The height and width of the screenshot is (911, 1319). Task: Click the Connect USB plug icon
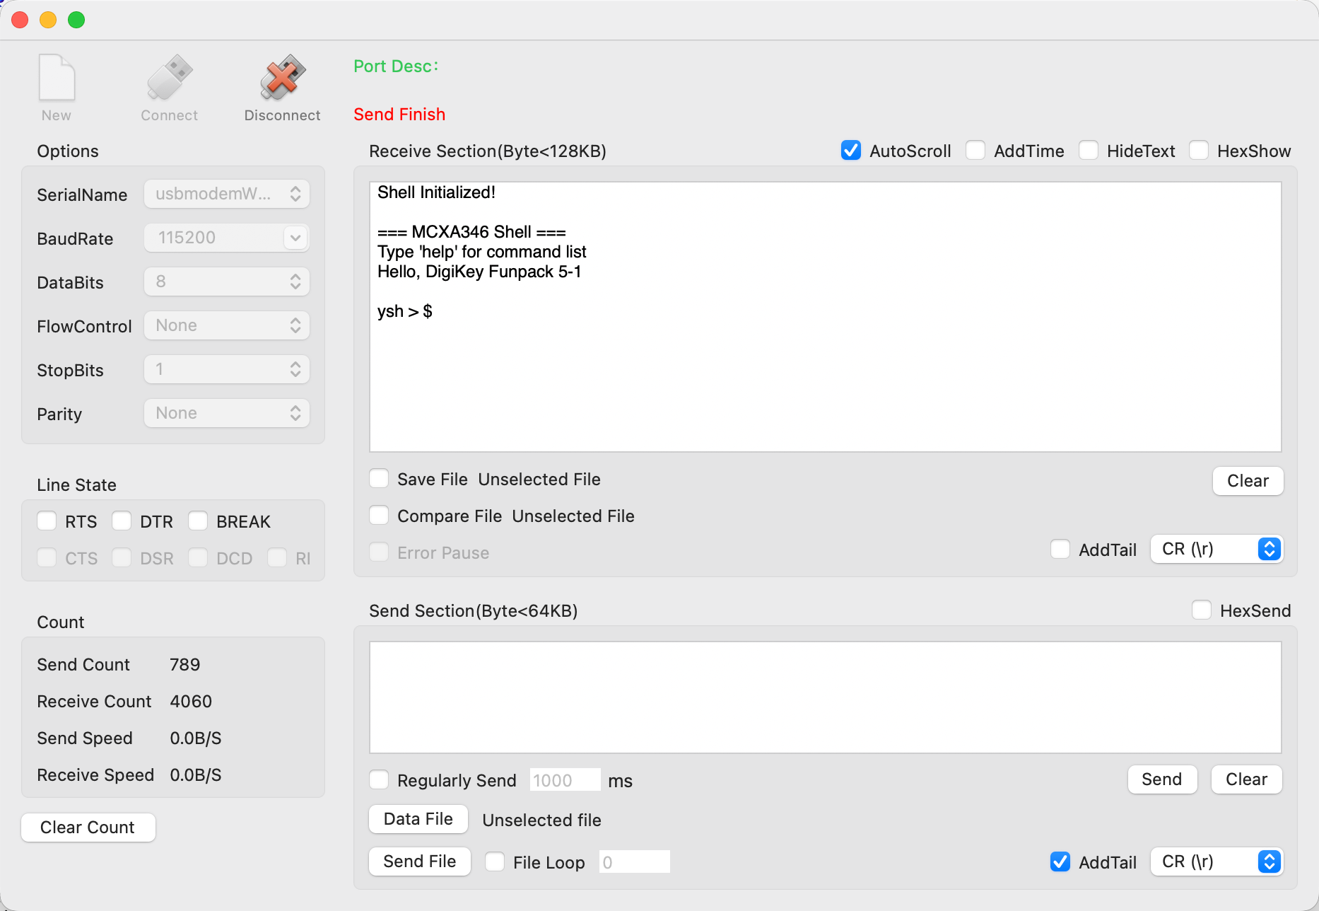click(169, 78)
